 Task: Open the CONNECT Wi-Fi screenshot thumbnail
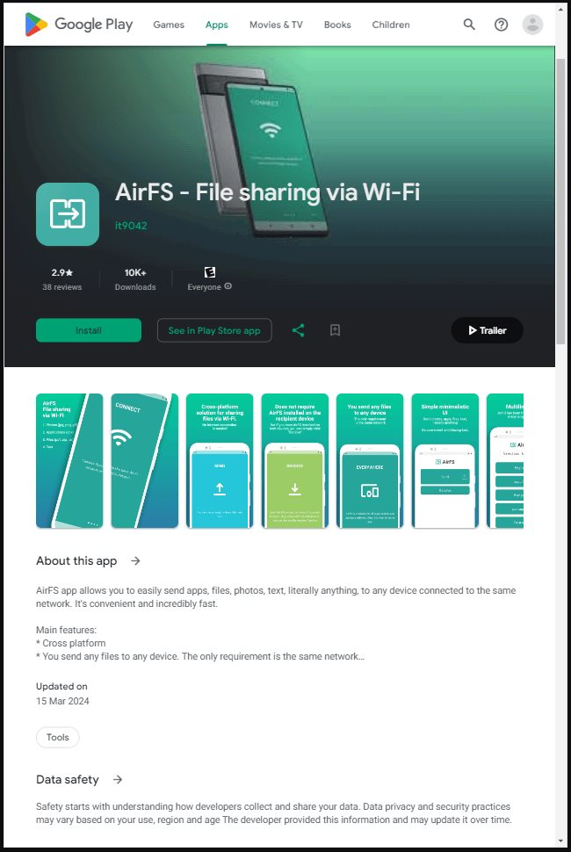[145, 461]
